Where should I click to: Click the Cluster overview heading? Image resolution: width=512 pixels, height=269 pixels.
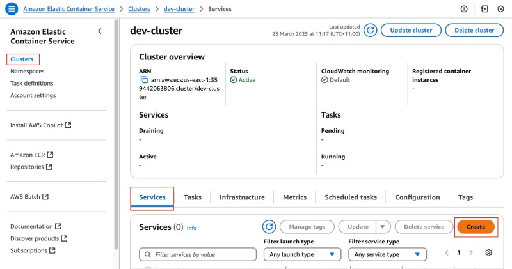tap(172, 57)
